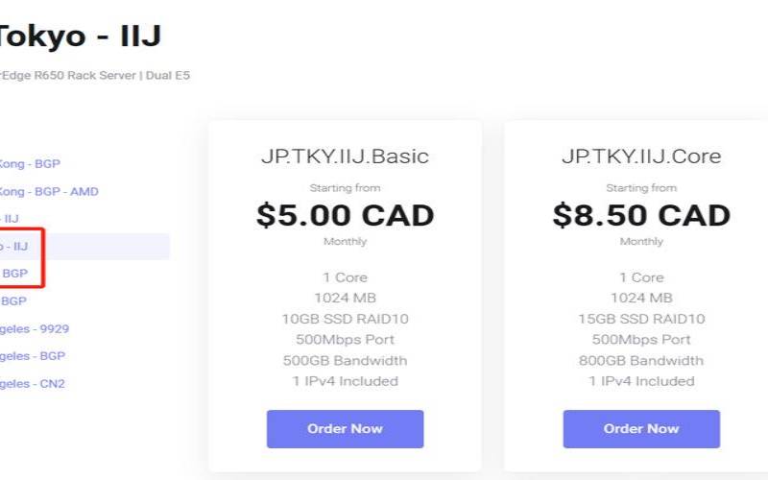Screen dimensions: 768x480
Task: Click the BGP link inside the red box
Action: click(x=15, y=274)
